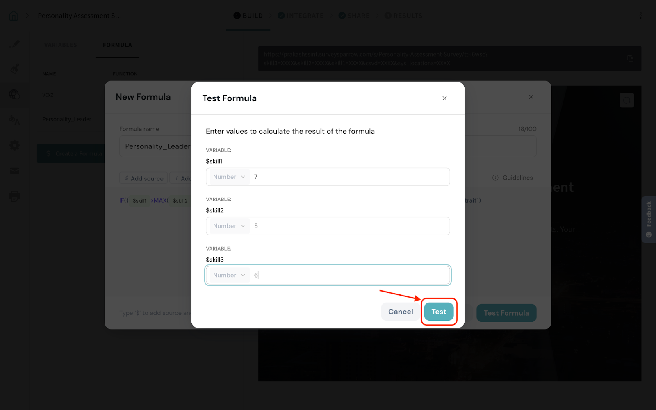This screenshot has width=656, height=410.
Task: Close the Test Formula dialog
Action: click(444, 98)
